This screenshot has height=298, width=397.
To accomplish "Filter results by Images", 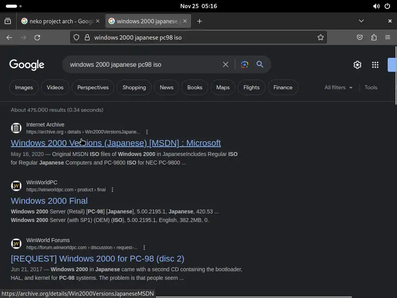I will 24,87.
